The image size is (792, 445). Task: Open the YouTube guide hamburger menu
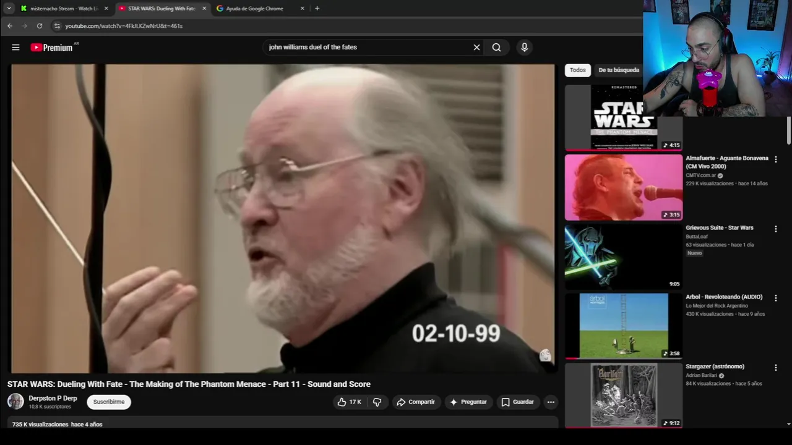[x=15, y=47]
